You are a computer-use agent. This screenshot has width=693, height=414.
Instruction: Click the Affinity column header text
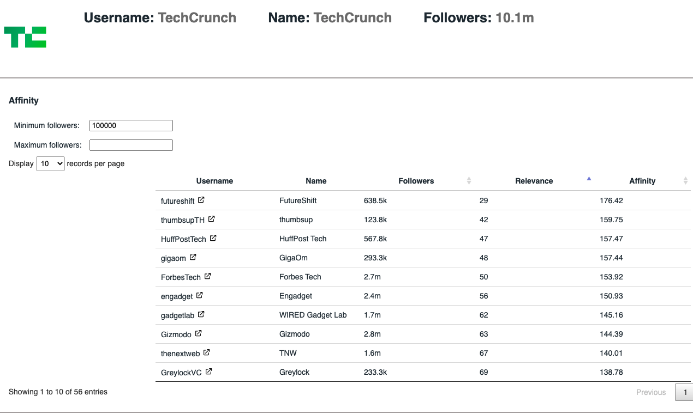[642, 181]
